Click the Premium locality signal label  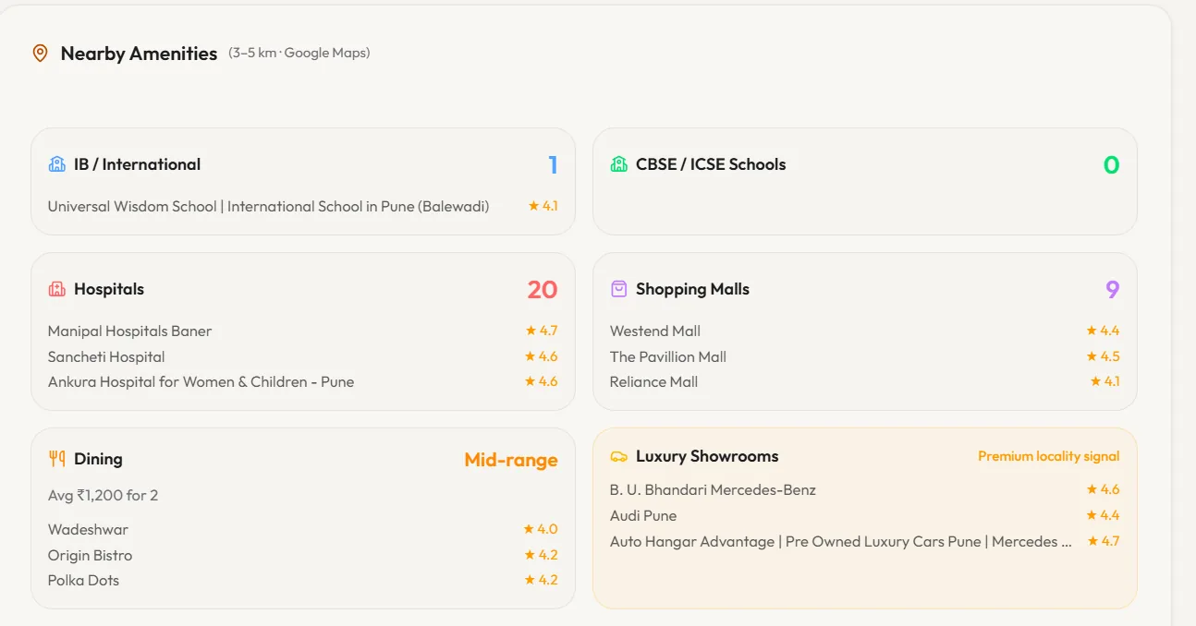click(x=1049, y=456)
